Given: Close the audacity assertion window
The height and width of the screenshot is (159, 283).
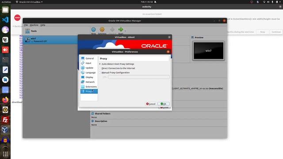Looking at the screenshot, I should [280, 7].
